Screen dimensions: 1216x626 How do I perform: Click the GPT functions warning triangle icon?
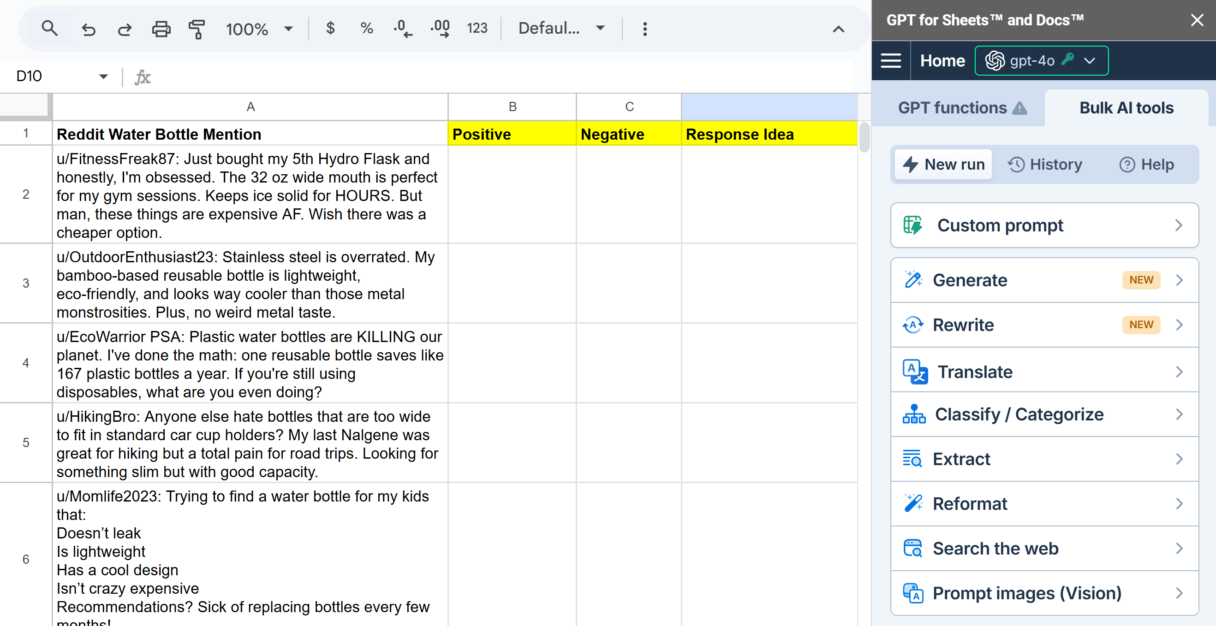coord(1019,108)
